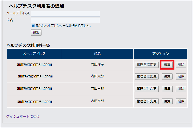This screenshot has height=128, width=193.
Task: Promote 内田次郎 with 管理者に変更
Action: coord(146,101)
